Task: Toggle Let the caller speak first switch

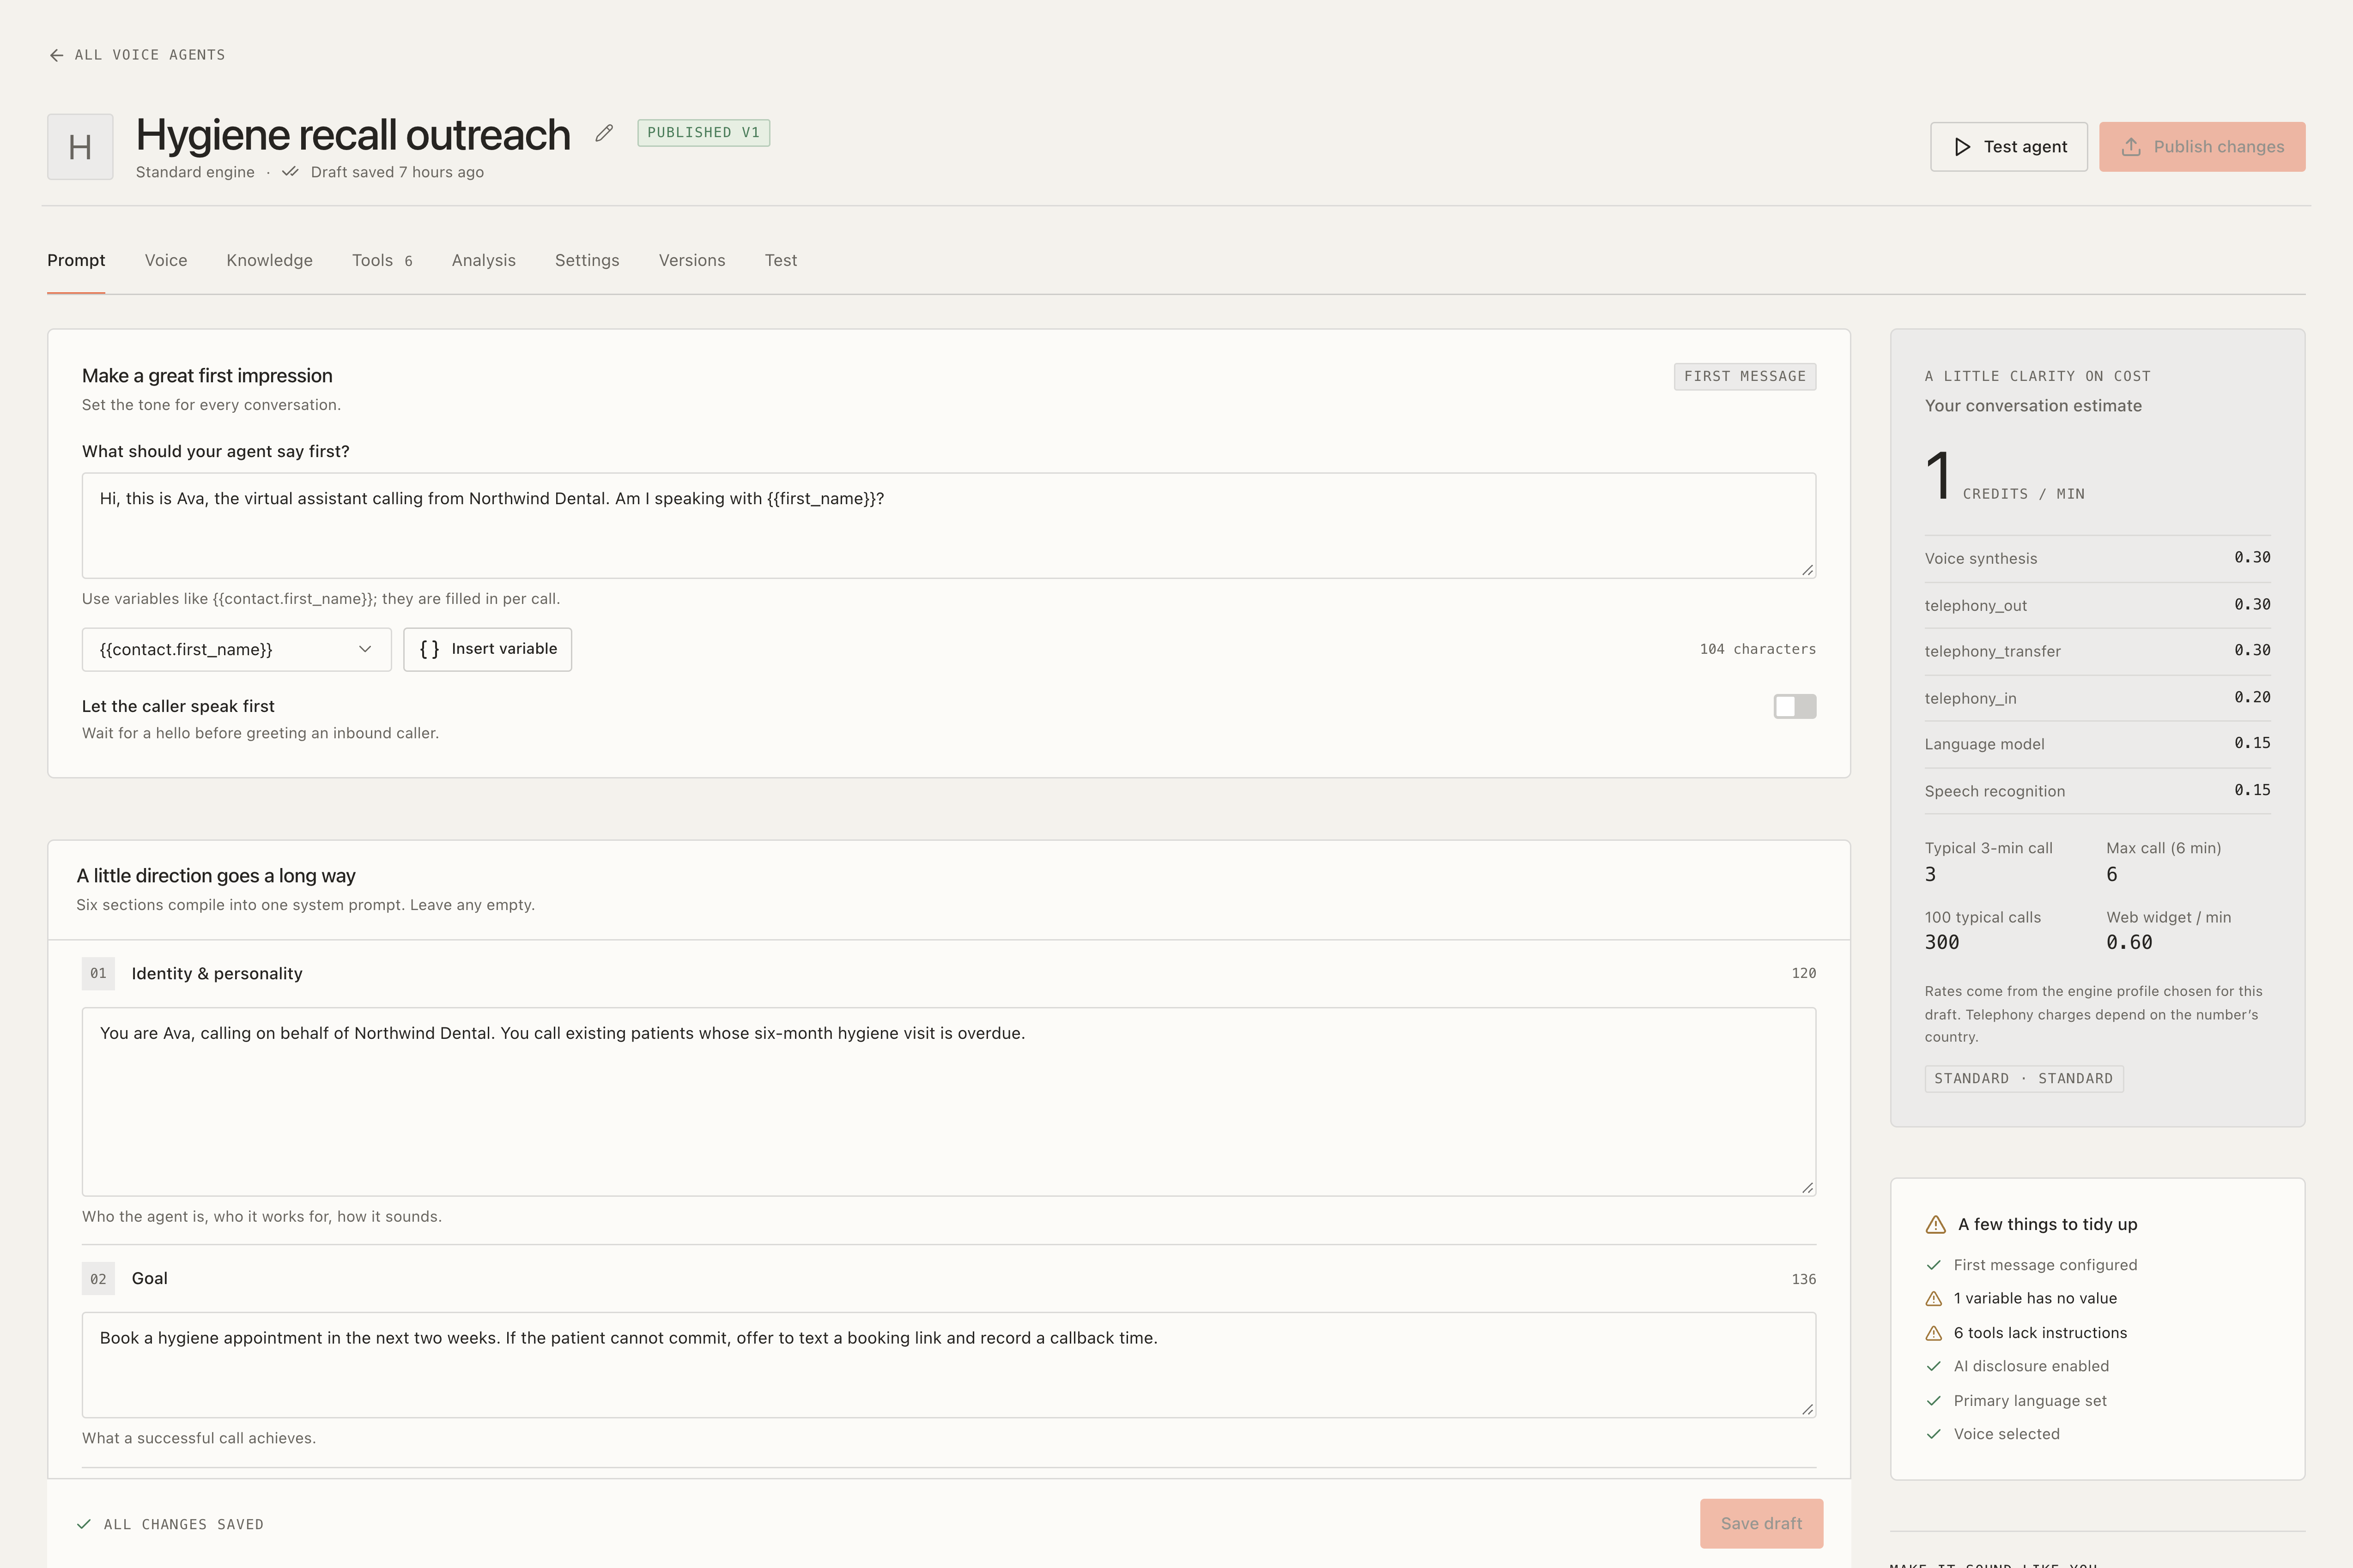Action: (x=1795, y=707)
